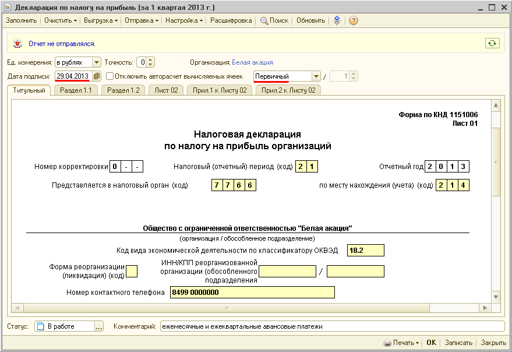This screenshot has width=512, height=352.
Task: Open help with the question mark icon
Action: [354, 20]
